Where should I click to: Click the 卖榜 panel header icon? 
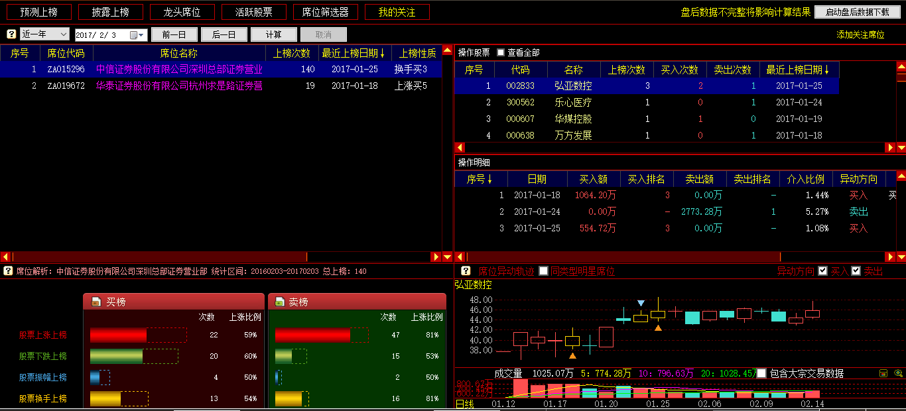(x=281, y=302)
